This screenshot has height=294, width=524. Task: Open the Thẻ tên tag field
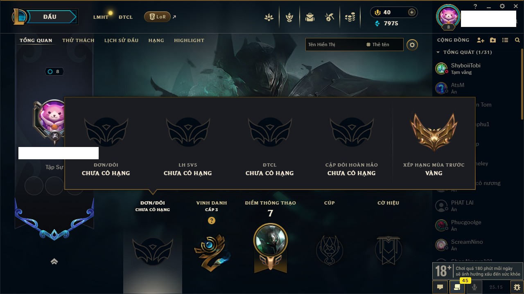tap(383, 45)
